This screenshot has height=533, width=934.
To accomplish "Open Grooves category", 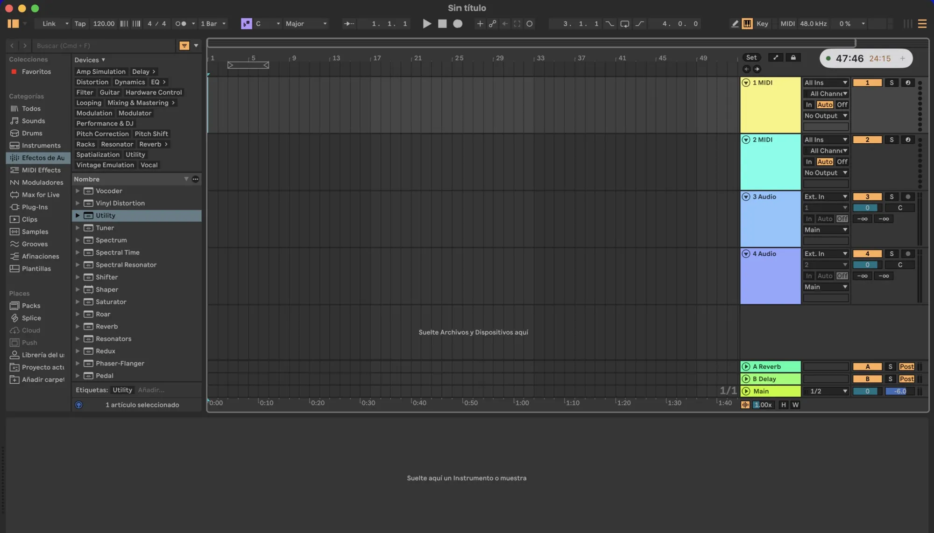I will tap(35, 244).
